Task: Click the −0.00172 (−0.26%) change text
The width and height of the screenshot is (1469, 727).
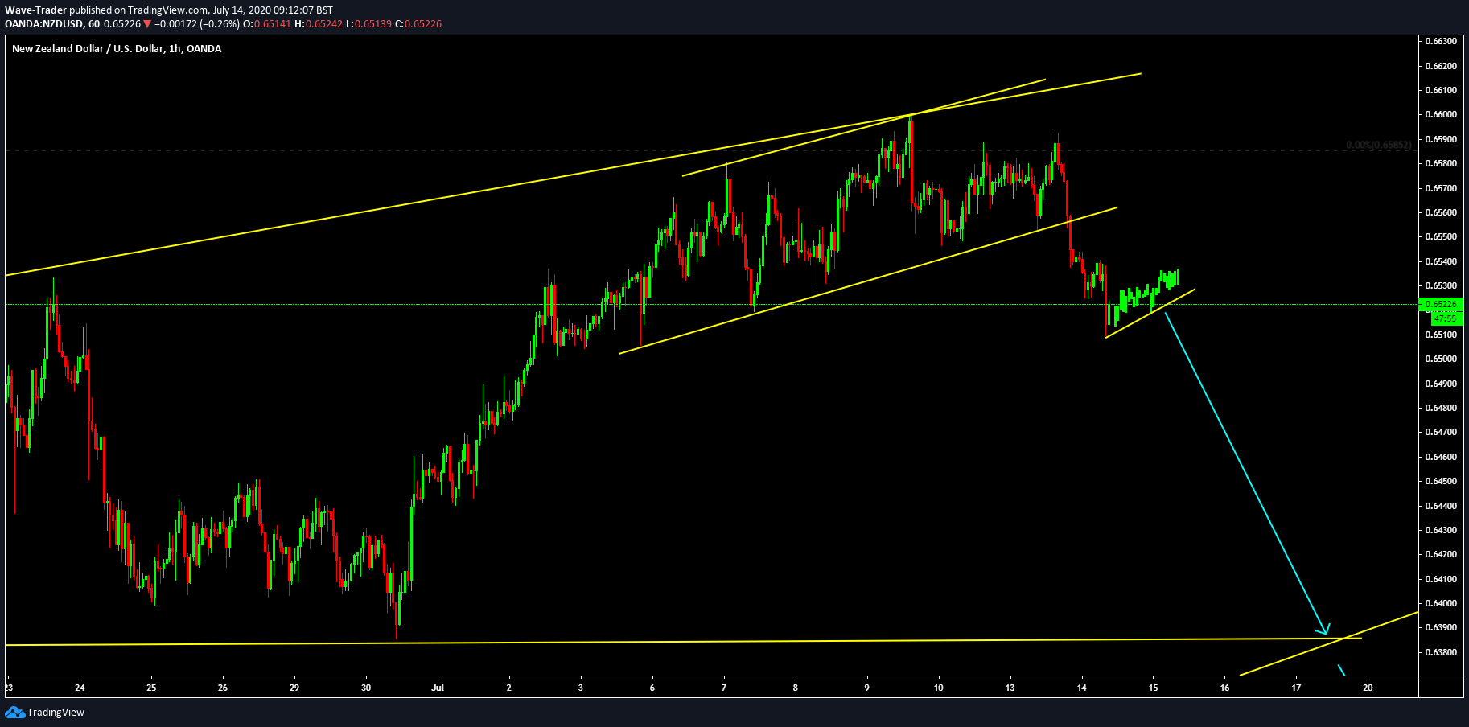Action: [197, 24]
